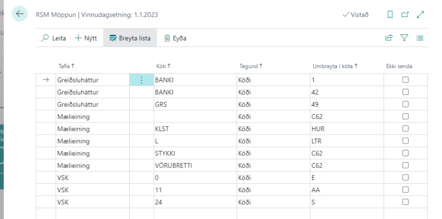This screenshot has height=219, width=442.
Task: Sort by Umbreyta í kóta column header
Action: coord(335,66)
